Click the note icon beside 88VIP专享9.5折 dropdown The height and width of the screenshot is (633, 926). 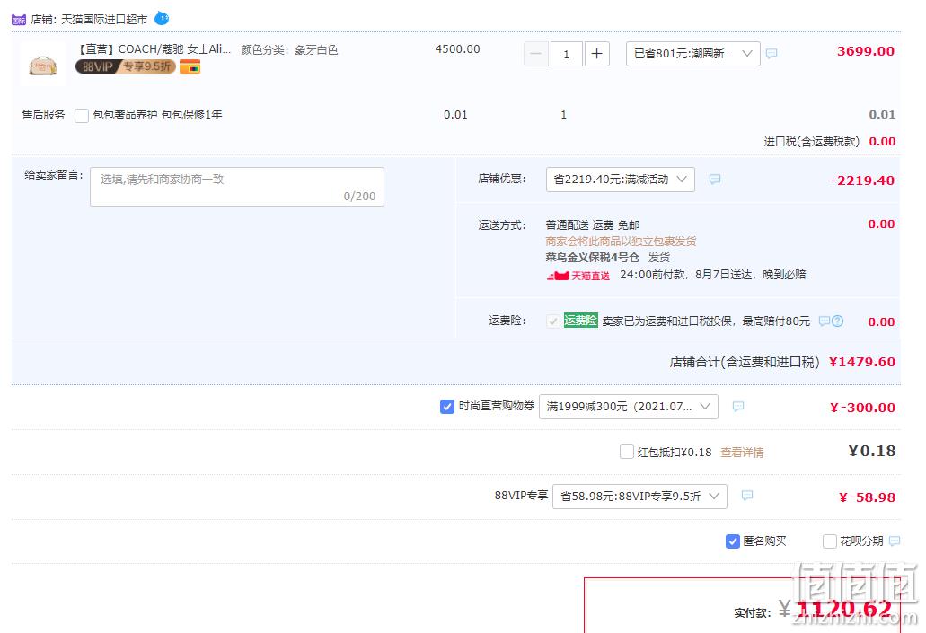[x=747, y=496]
